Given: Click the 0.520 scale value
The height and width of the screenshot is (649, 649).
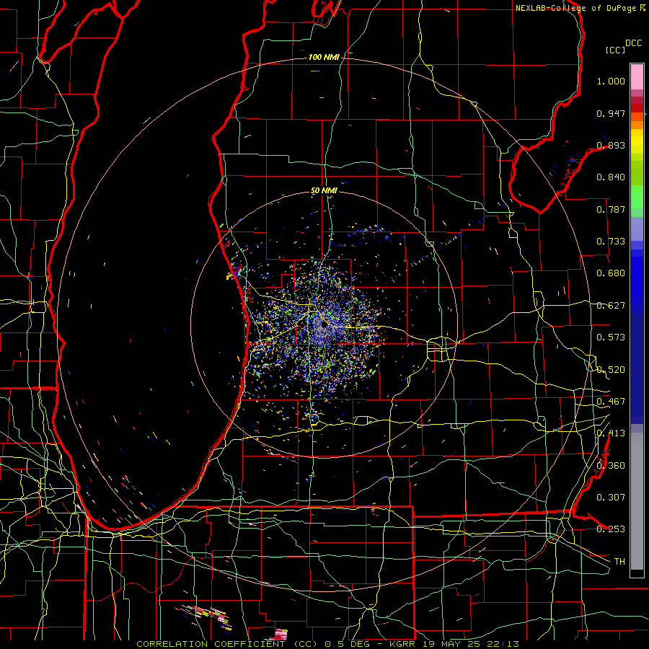Looking at the screenshot, I should coord(611,370).
